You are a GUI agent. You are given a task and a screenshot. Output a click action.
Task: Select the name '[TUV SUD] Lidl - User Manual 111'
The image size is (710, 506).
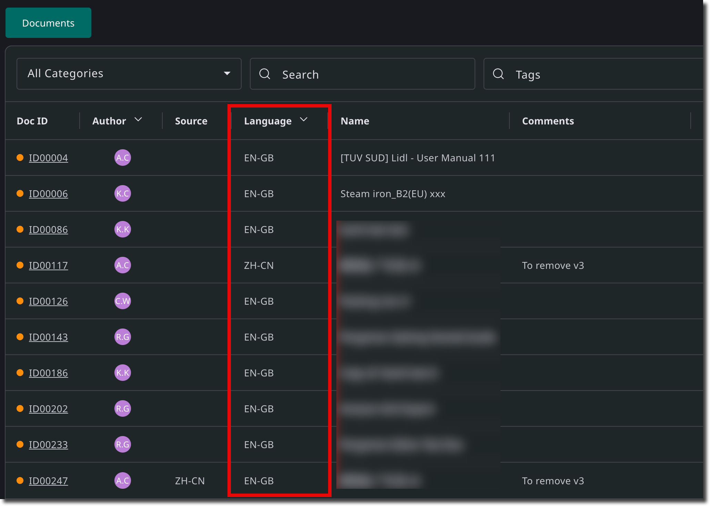point(418,158)
